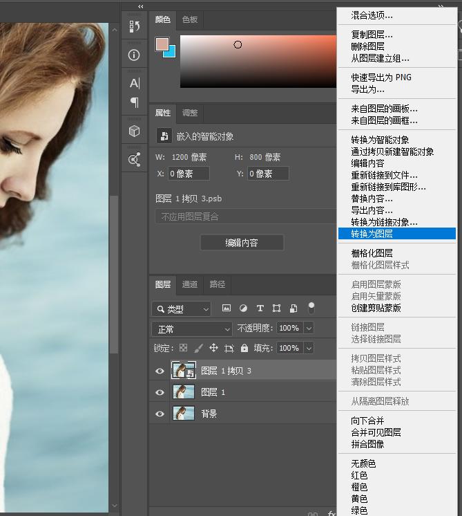Switch to the 通道 tab
Viewport: 462px width, 516px height.
click(190, 284)
